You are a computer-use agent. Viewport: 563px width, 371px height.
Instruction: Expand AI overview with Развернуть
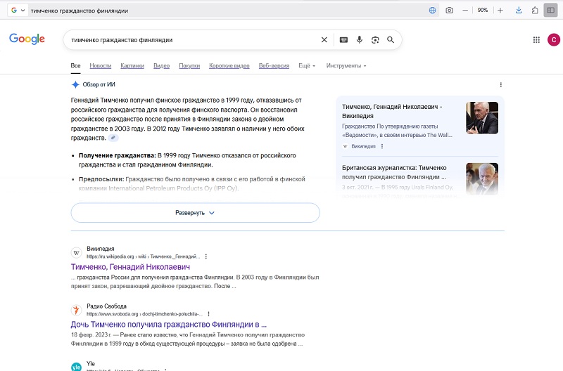[196, 213]
